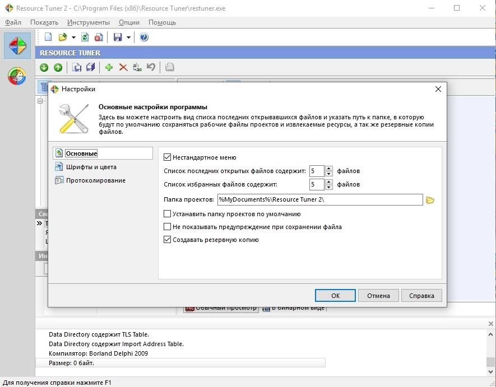
Task: Click the New file icon in toolbar
Action: click(48, 37)
